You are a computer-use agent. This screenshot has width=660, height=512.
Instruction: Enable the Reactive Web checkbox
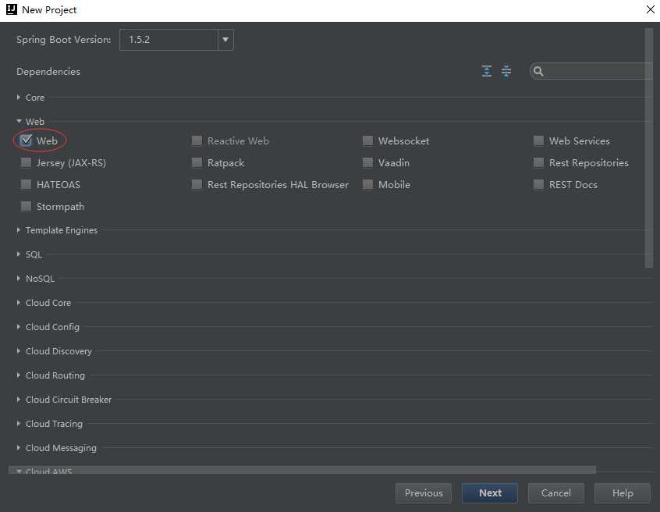(197, 140)
